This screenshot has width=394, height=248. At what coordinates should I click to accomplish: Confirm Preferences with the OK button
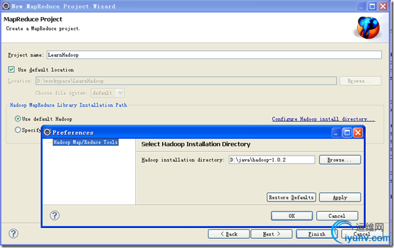point(292,216)
